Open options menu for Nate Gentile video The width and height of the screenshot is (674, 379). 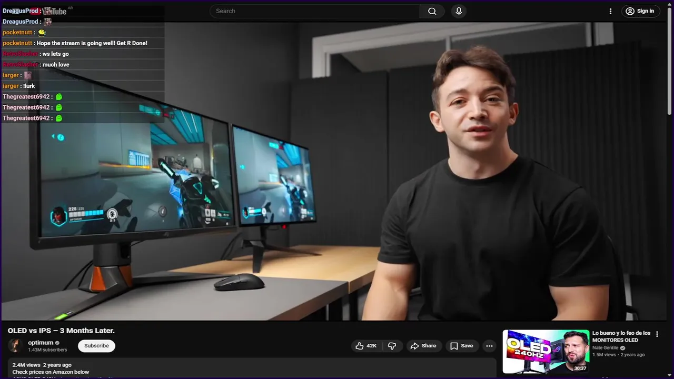tap(657, 334)
